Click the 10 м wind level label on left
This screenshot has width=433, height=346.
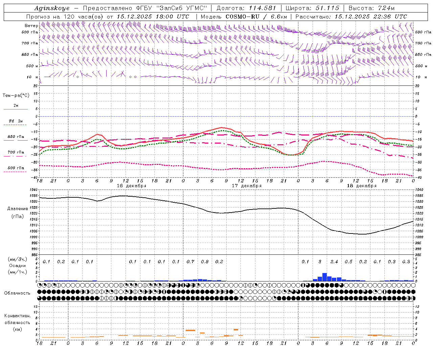(32, 77)
